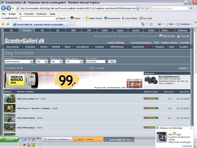Viewport: 197px width, 148px height.
Task: Click the browser Back arrow button
Action: (x=3, y=8)
